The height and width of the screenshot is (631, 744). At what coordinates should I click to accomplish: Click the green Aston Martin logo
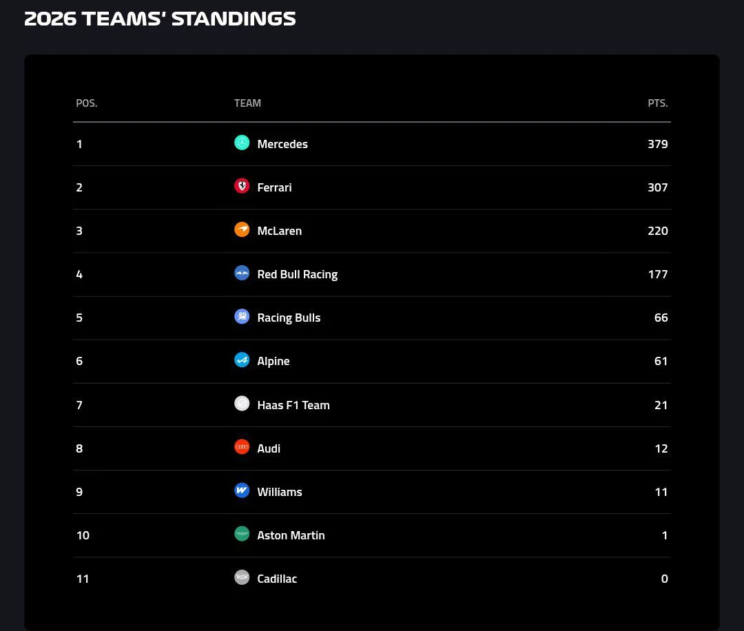(x=242, y=534)
